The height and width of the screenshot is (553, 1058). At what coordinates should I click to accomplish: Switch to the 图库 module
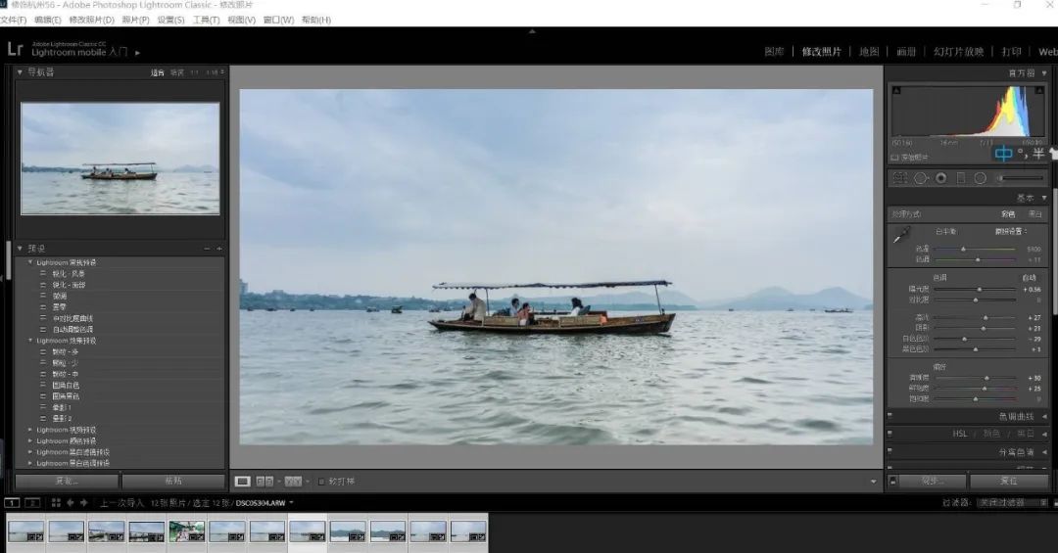[x=774, y=51]
